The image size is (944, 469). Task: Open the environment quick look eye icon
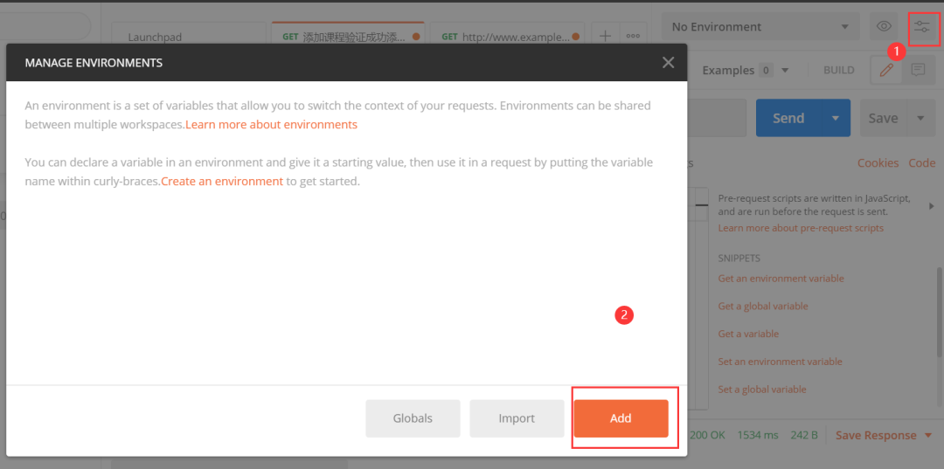click(x=884, y=26)
